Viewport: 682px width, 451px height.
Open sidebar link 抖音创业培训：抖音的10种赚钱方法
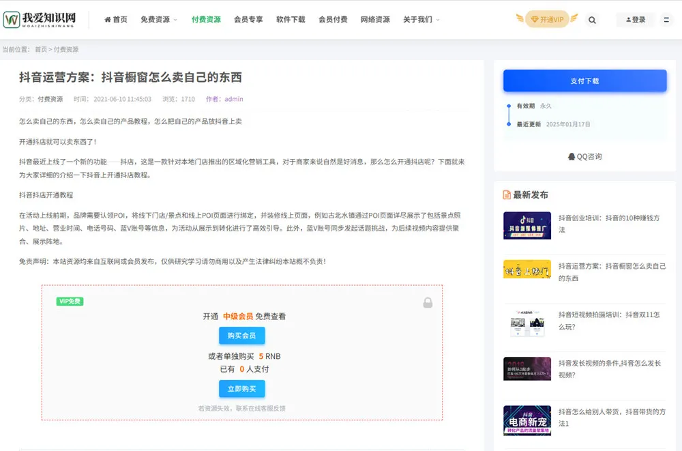[609, 224]
